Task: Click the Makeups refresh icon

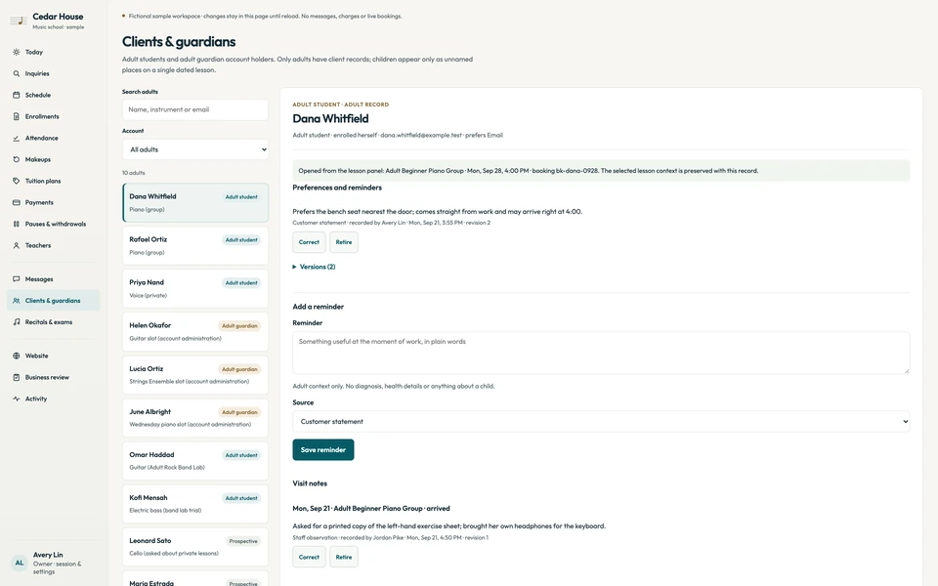Action: point(17,159)
